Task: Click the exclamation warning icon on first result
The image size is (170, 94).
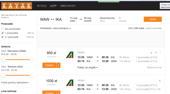Action: coord(160,53)
